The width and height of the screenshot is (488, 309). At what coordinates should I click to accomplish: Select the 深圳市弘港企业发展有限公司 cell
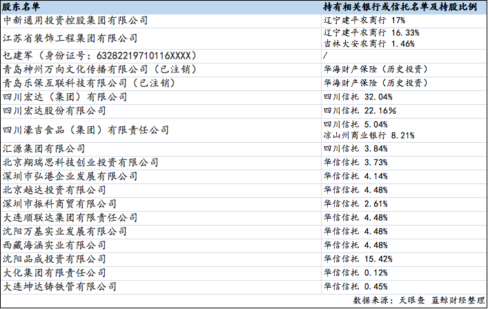[x=70, y=177]
